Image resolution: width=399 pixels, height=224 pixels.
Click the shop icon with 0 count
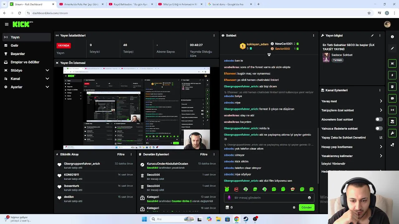227,208
